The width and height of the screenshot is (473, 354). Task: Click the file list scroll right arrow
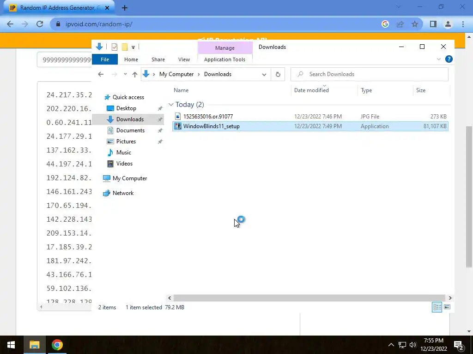tap(450, 298)
